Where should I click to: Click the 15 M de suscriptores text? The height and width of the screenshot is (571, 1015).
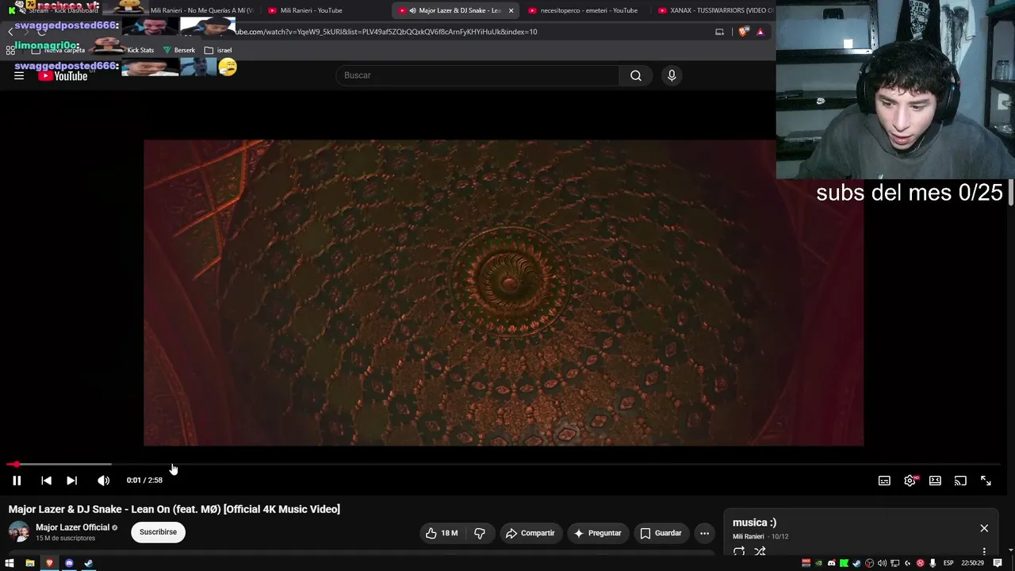pyautogui.click(x=65, y=538)
